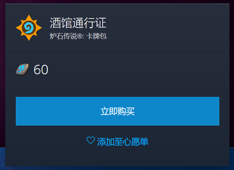Select the 酒馆通行证 product title
This screenshot has width=234, height=170.
(x=78, y=23)
